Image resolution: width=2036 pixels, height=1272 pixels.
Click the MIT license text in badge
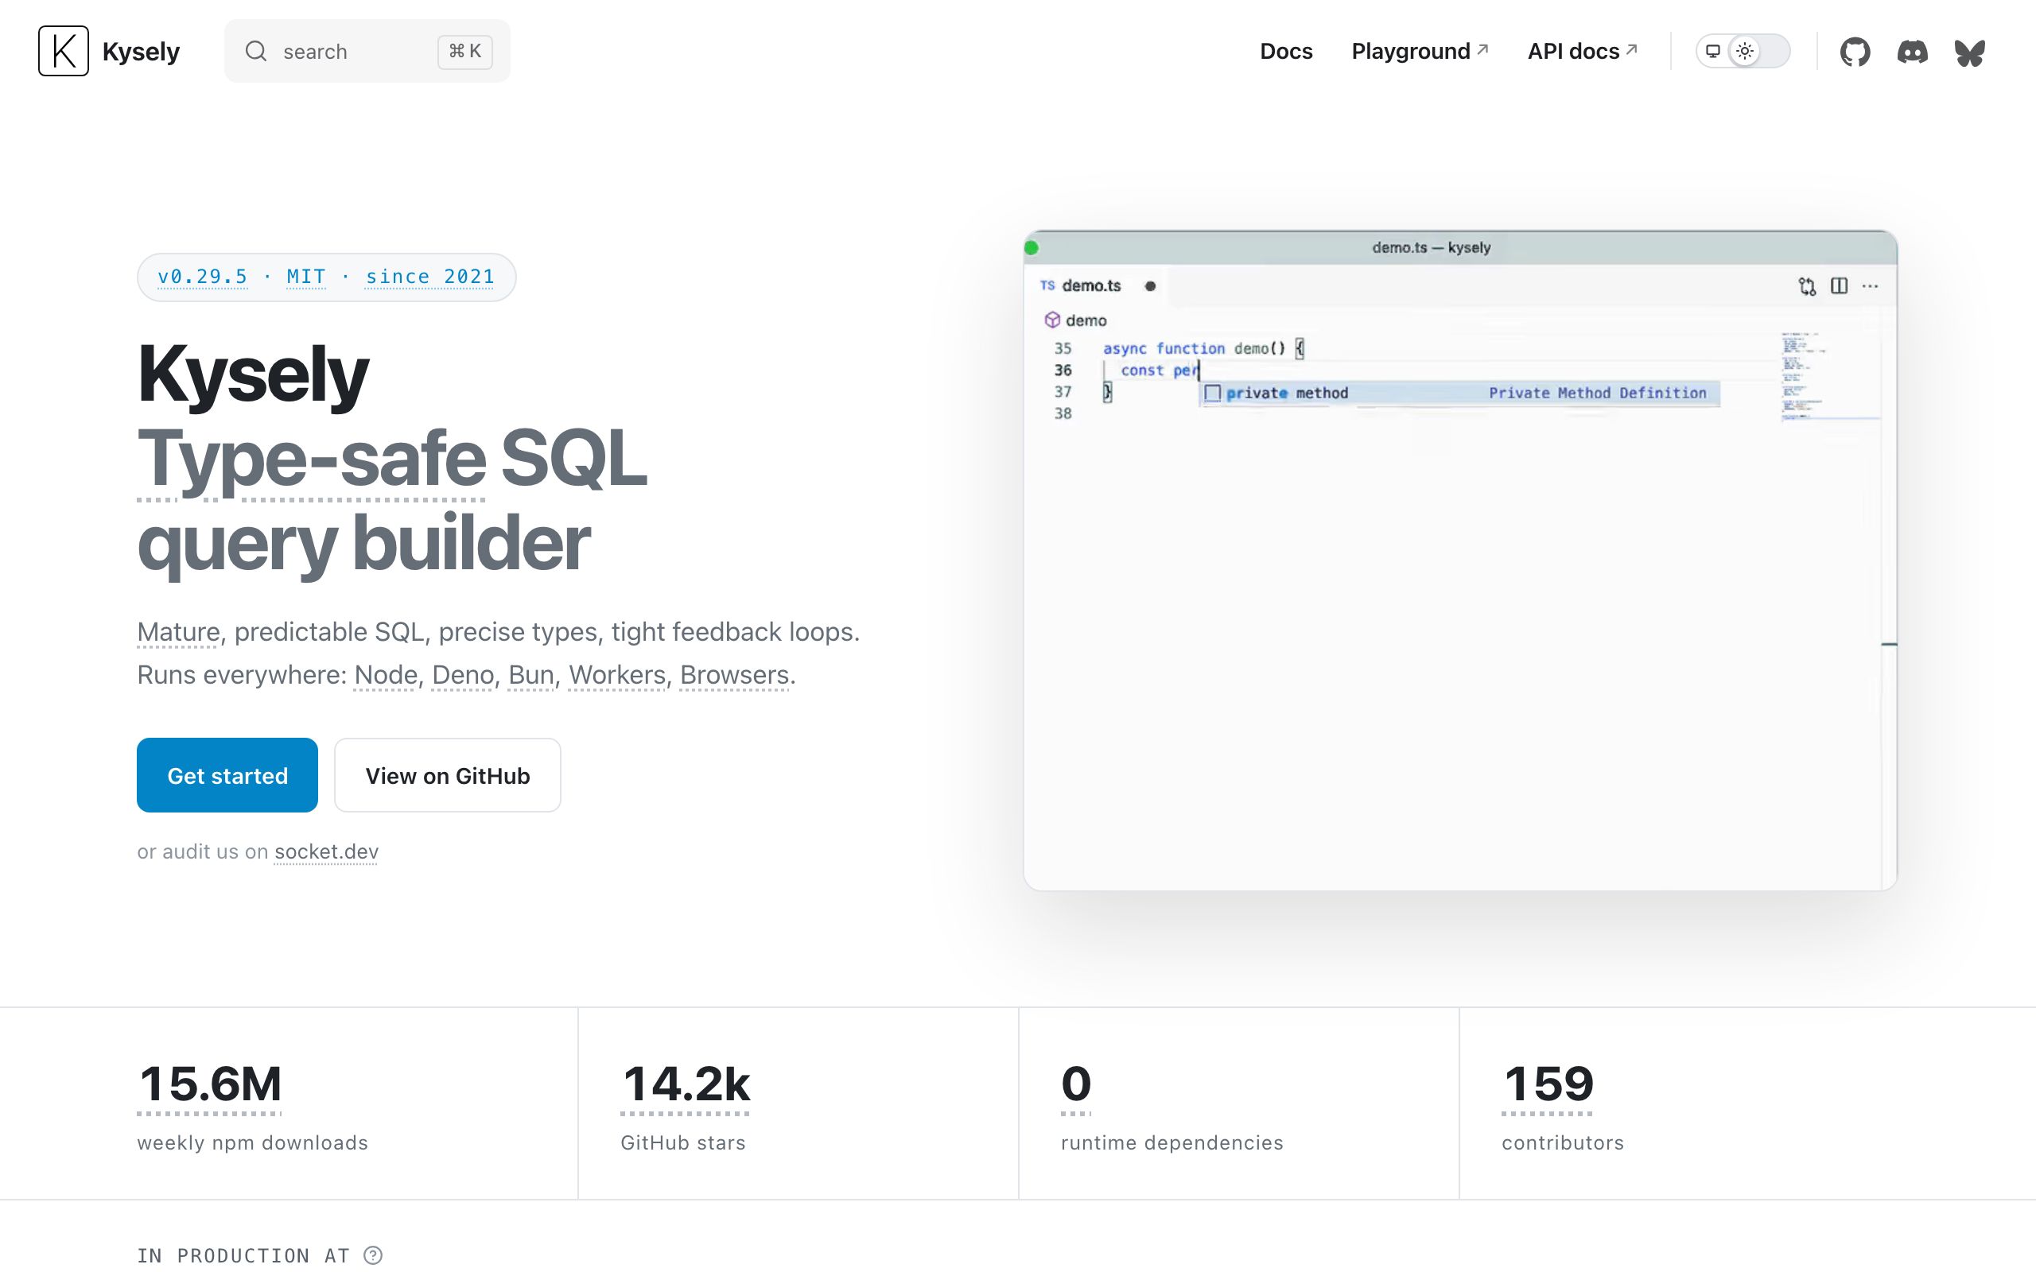[x=306, y=277]
